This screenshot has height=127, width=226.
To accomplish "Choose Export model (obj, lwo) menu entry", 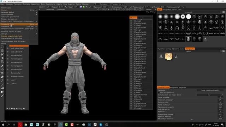I will click(12, 36).
